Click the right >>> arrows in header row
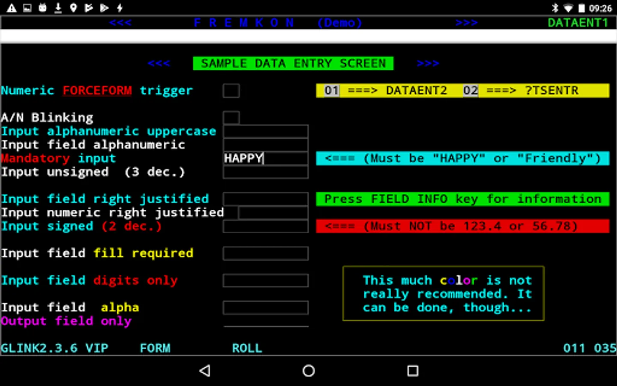The image size is (617, 386). 467,23
